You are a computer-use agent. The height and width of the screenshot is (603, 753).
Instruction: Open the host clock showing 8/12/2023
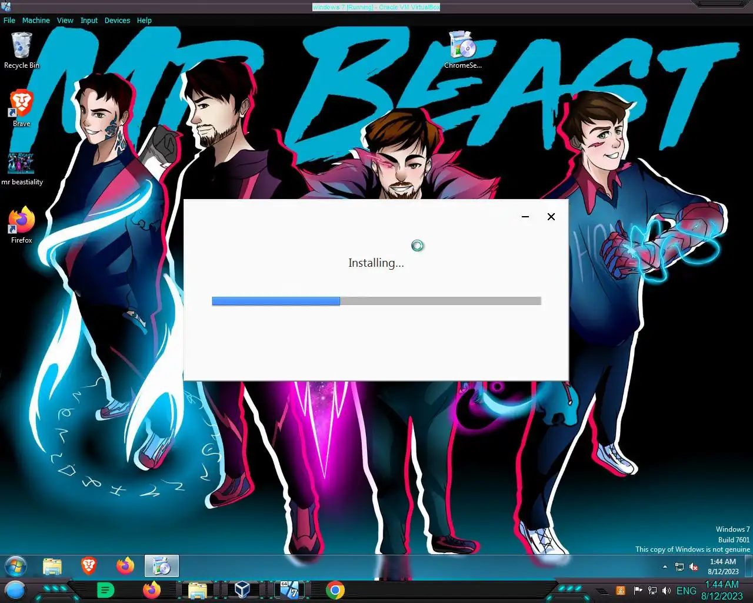(x=722, y=590)
